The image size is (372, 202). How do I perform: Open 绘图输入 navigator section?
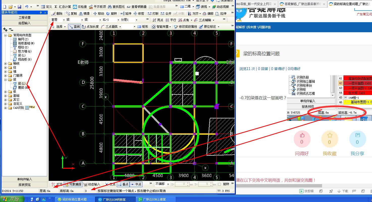24,23
